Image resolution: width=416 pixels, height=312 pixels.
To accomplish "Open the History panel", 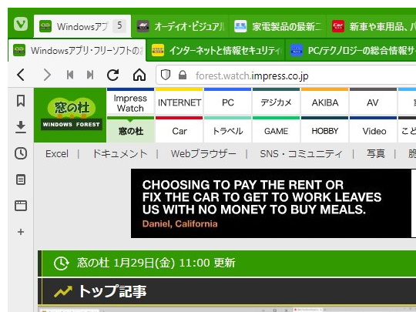I will click(21, 153).
